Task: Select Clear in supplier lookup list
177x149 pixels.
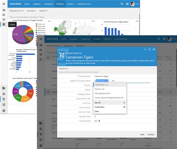Action: click(x=110, y=111)
